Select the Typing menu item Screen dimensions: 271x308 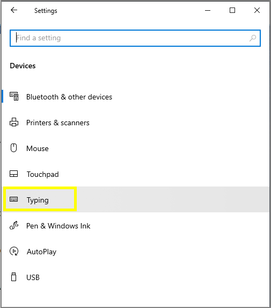coord(135,199)
